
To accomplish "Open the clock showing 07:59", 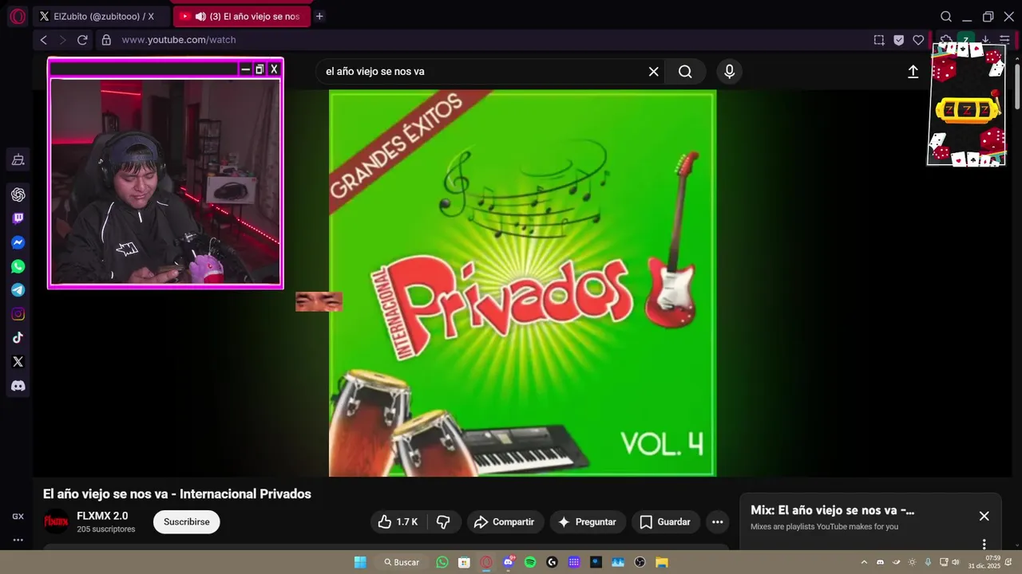I will point(985,562).
